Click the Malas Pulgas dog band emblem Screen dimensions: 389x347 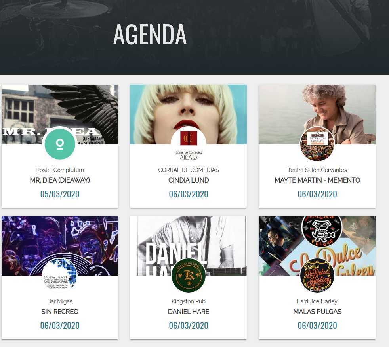point(322,231)
